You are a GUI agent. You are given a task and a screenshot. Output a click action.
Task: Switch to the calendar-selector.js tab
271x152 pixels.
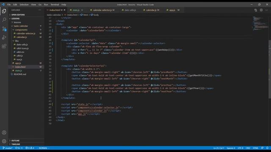pyautogui.click(x=102, y=10)
